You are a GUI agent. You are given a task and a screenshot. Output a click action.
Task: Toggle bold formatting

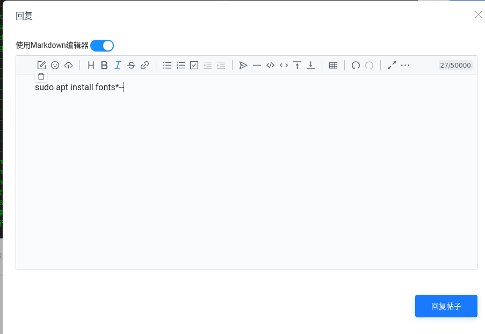pyautogui.click(x=104, y=66)
